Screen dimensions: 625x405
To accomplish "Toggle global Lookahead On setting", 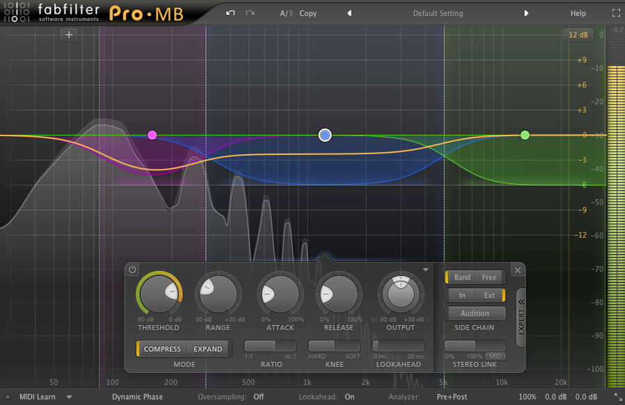I will 349,397.
